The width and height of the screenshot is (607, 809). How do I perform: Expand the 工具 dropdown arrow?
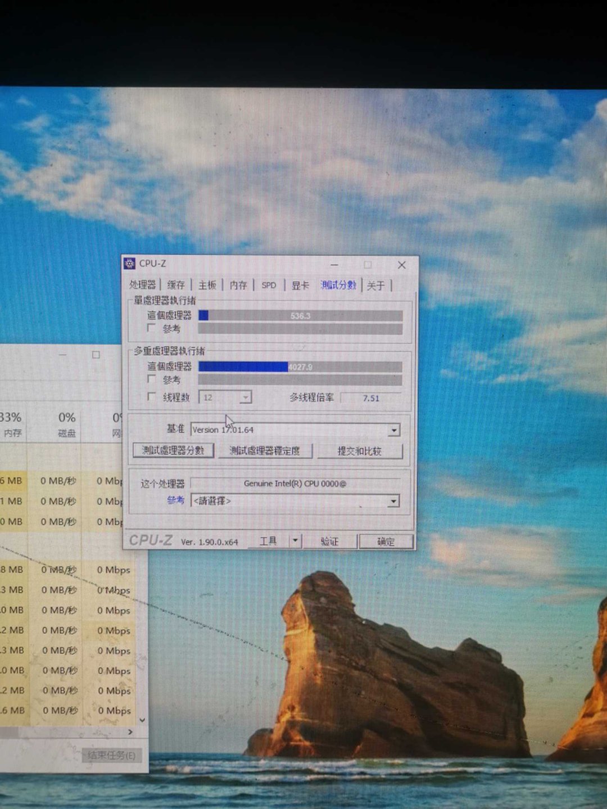point(296,541)
